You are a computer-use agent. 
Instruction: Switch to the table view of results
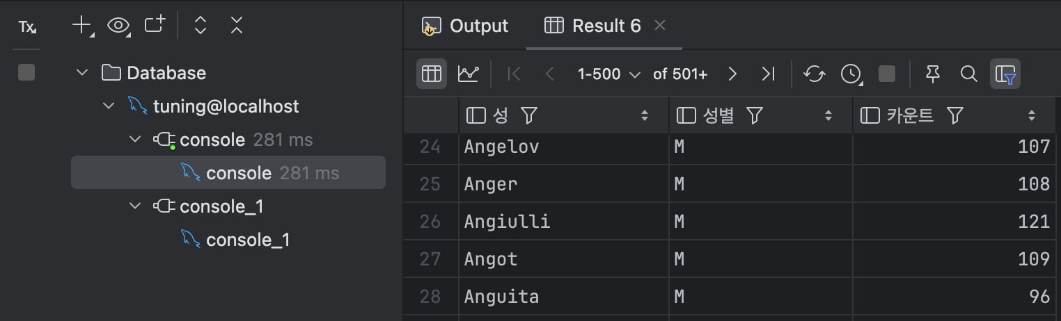point(432,74)
